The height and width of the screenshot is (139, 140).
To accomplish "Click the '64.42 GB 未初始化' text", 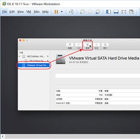I will coord(79,62).
